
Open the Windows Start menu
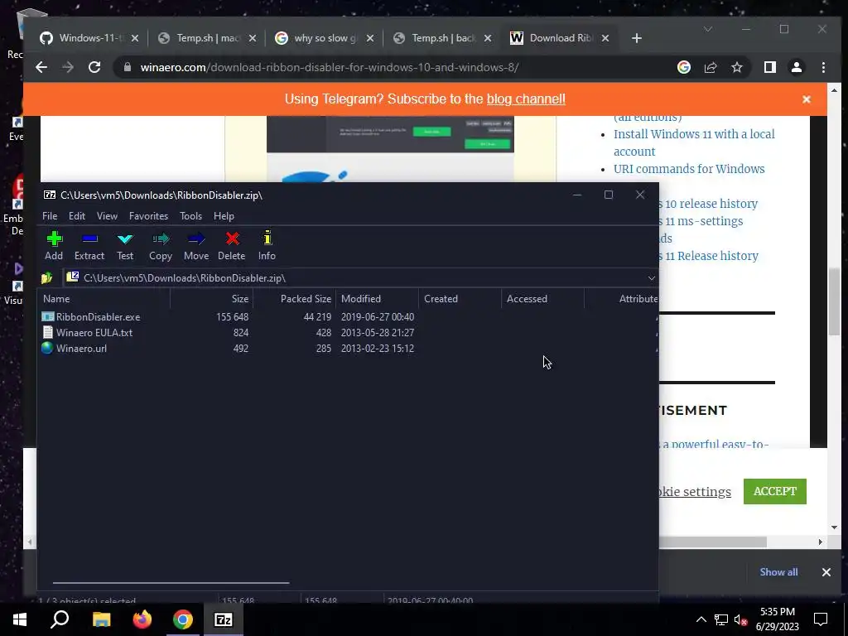(x=20, y=619)
